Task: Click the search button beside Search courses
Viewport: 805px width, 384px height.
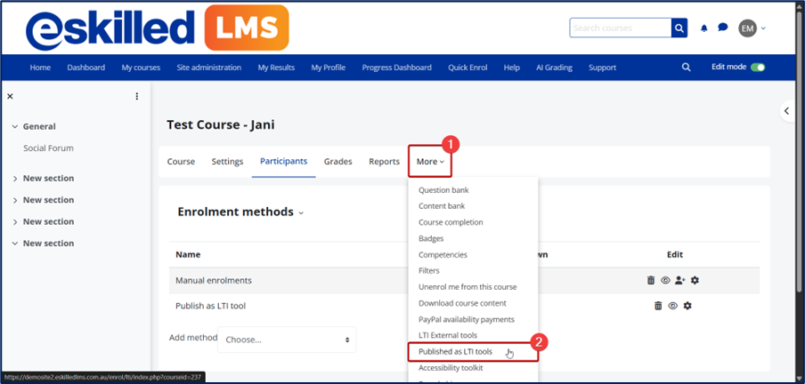Action: click(x=680, y=28)
